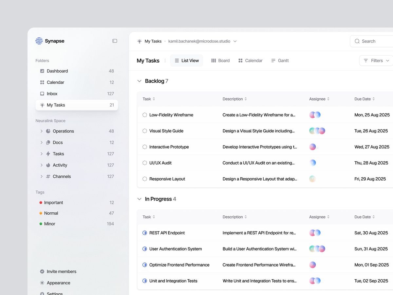Expand the Operations tree item chevron
The width and height of the screenshot is (393, 295).
(x=42, y=131)
